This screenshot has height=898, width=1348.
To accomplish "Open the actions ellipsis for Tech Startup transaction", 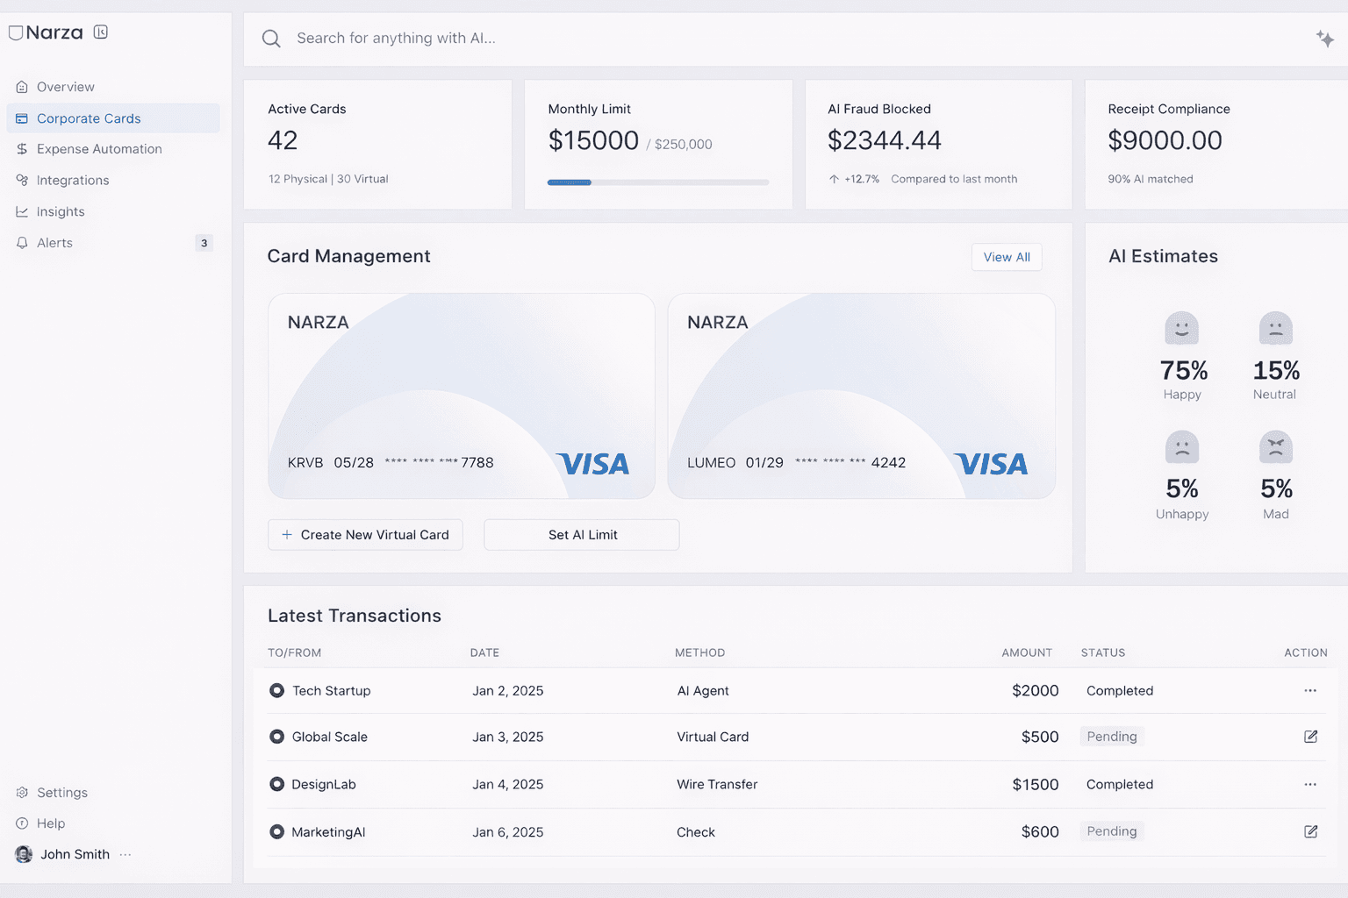I will 1310,691.
